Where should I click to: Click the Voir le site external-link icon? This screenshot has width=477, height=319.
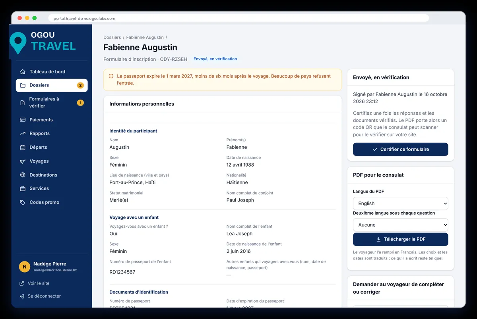22,283
